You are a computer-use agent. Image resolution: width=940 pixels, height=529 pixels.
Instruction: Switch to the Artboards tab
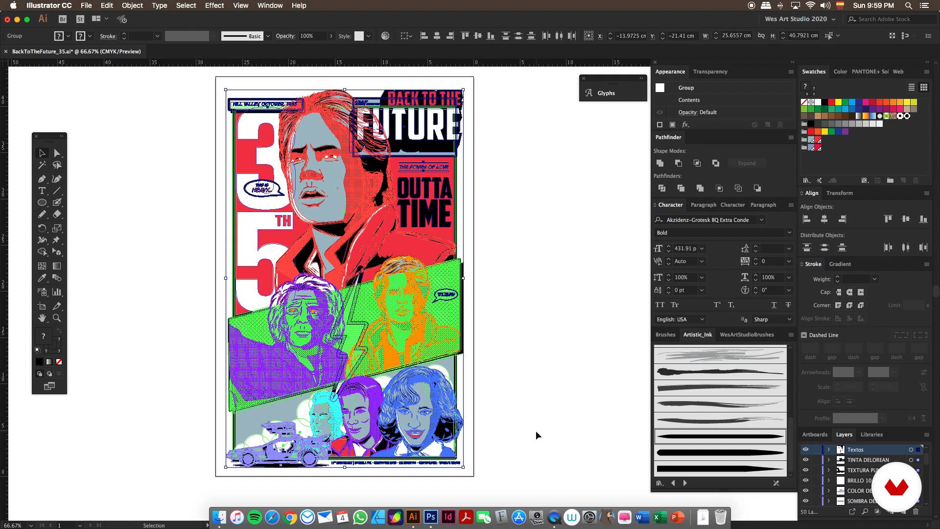tap(815, 434)
